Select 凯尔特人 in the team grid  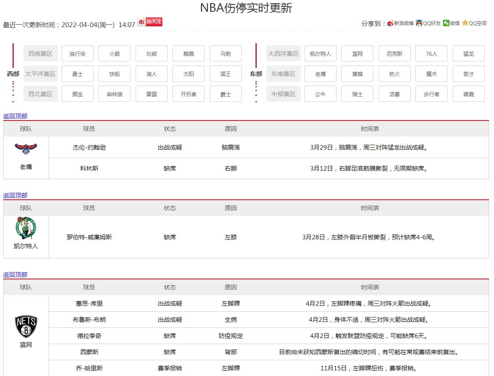pyautogui.click(x=320, y=53)
